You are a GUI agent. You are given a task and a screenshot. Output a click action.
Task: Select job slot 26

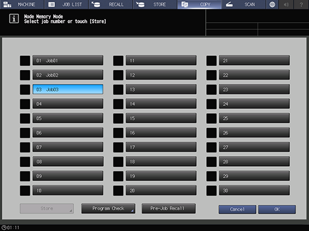coord(255,133)
